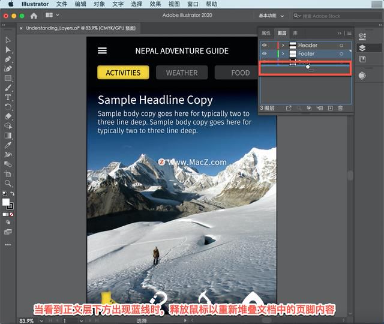Open the Properties dock icon
Screen dimensions: 384x324
(x=362, y=37)
